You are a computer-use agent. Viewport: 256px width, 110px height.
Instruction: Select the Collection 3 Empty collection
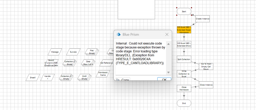[x=66, y=77]
